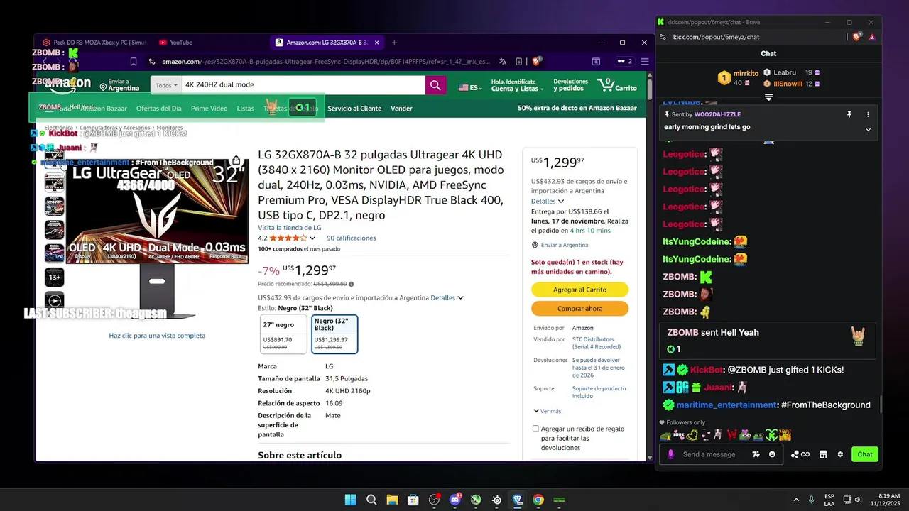Open three-dot menu on pinned message

868,114
